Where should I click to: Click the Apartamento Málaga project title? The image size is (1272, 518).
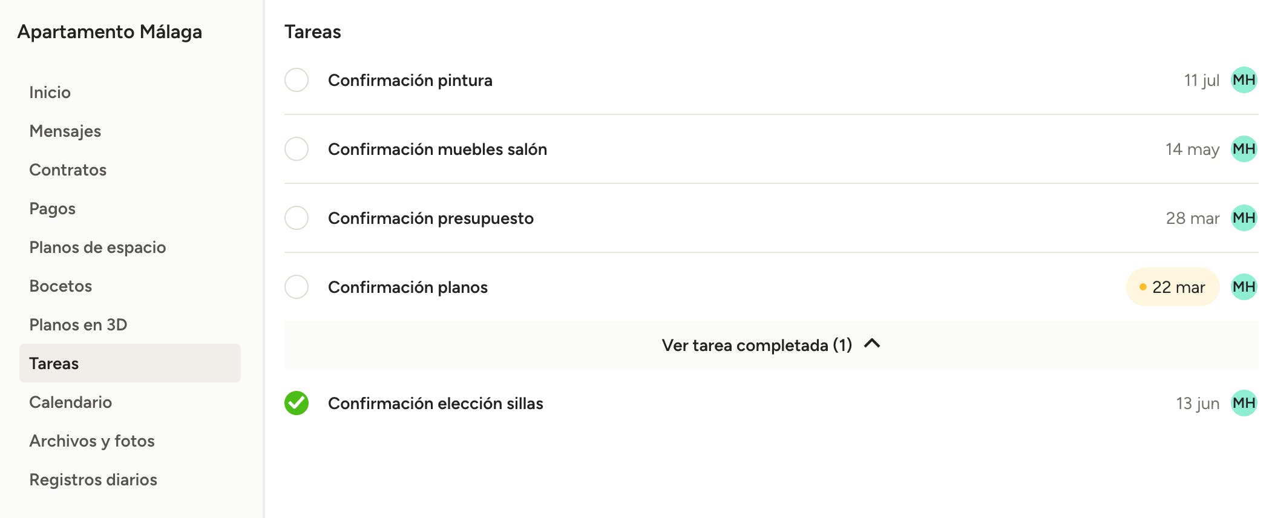[x=110, y=32]
